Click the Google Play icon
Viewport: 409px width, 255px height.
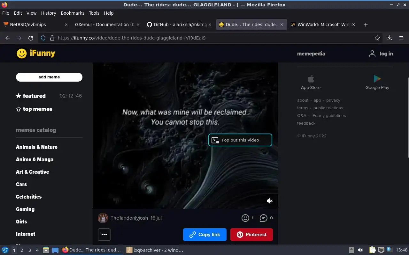tap(377, 78)
